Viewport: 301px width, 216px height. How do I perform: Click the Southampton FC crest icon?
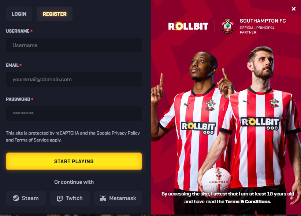tap(227, 26)
